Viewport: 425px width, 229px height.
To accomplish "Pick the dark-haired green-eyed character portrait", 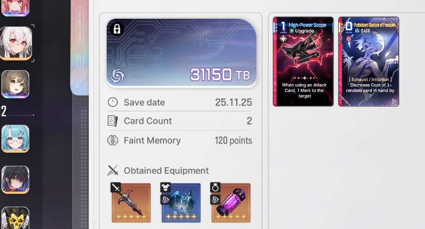I will pos(16,180).
